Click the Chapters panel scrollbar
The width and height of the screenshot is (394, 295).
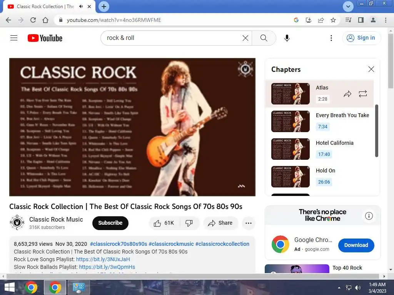[376, 131]
